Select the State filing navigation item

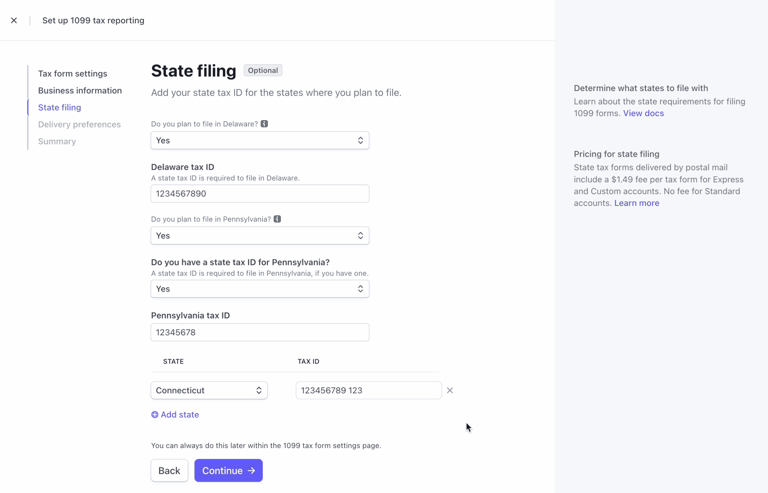click(x=60, y=107)
